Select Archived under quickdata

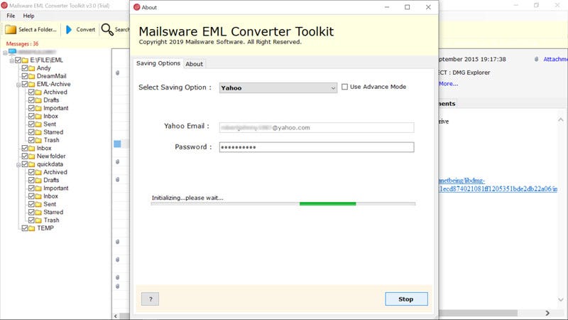[55, 172]
